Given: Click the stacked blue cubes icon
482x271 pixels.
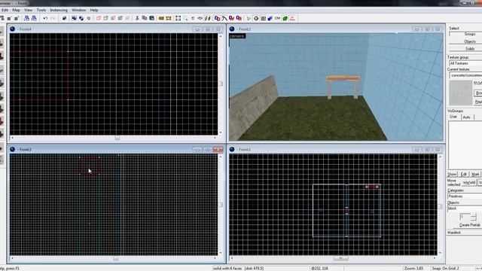Looking at the screenshot, I should pyautogui.click(x=270, y=18).
